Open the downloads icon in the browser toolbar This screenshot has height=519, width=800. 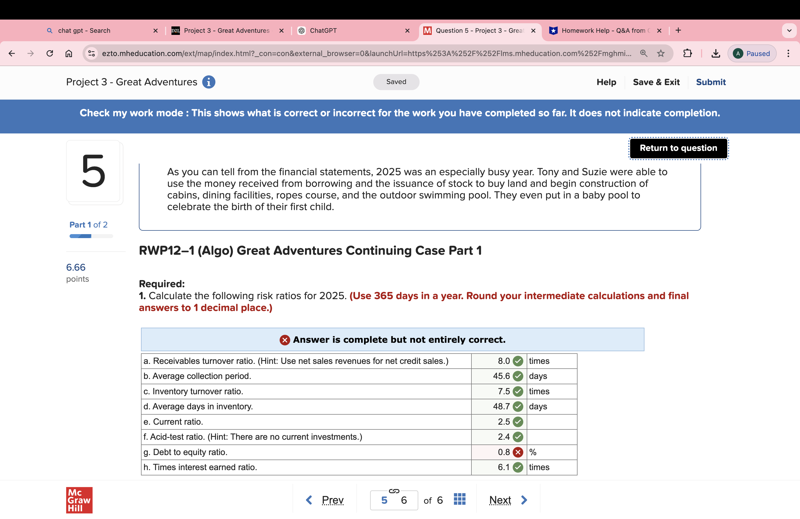[715, 53]
